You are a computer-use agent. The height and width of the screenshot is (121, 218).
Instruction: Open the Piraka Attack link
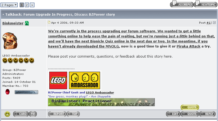[x=188, y=46]
